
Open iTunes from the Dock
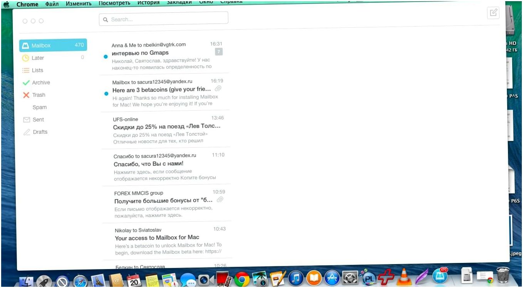pyautogui.click(x=296, y=278)
